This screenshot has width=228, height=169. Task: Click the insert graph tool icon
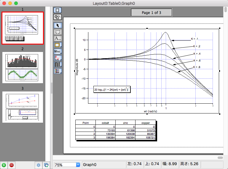[58, 58]
